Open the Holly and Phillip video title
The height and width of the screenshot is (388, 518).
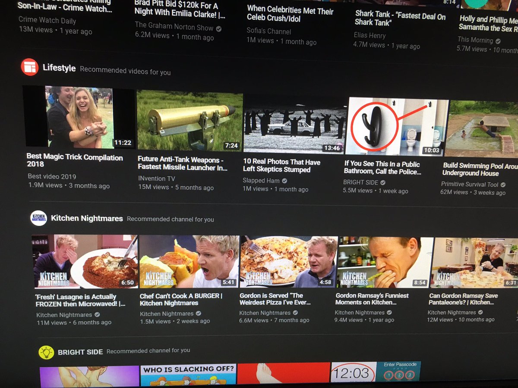[x=488, y=23]
